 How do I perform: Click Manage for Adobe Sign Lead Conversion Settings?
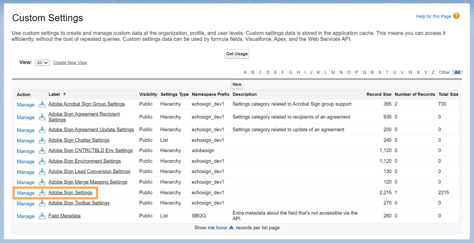click(x=26, y=172)
